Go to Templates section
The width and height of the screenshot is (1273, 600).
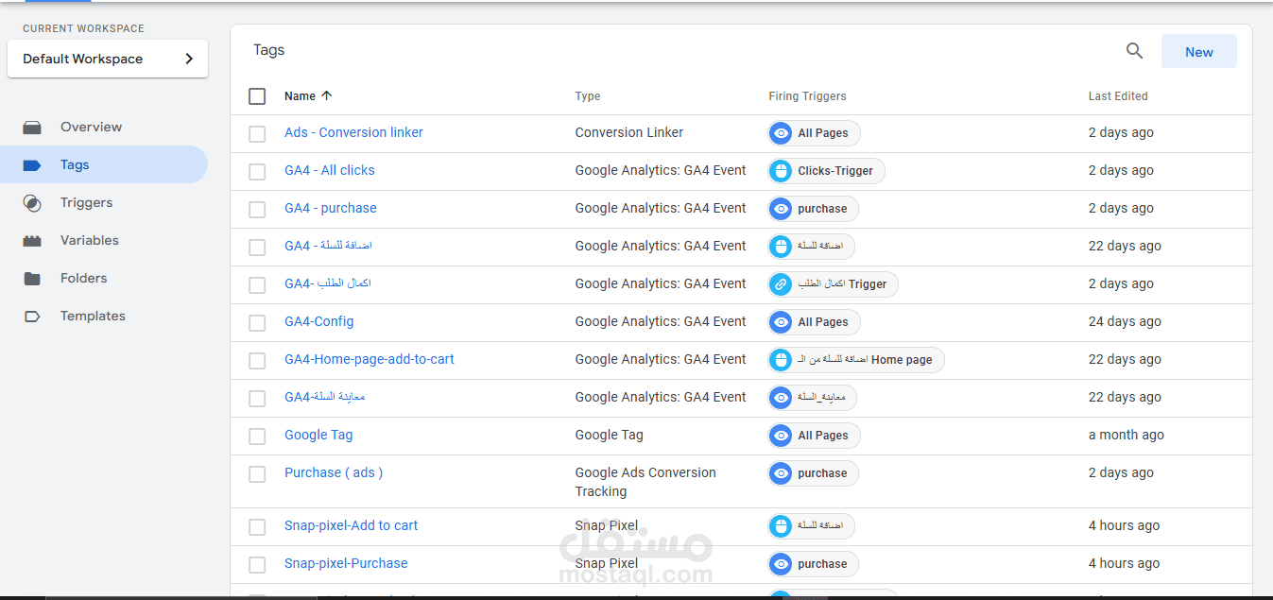104,316
